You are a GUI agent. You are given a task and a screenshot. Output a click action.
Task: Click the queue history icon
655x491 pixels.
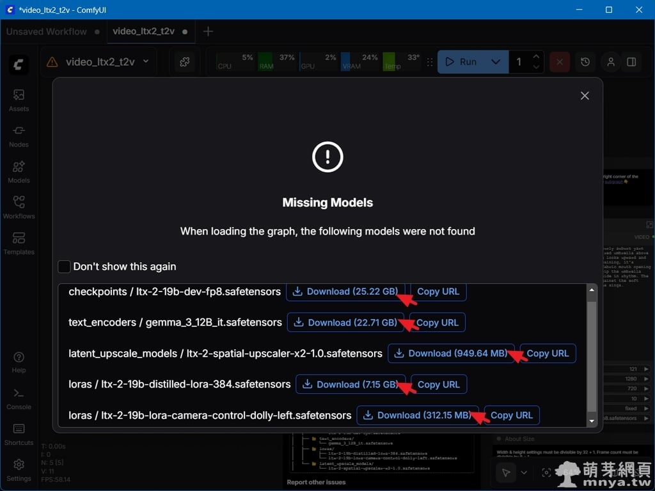[x=585, y=62]
